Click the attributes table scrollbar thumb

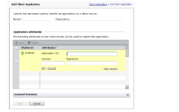127,53
